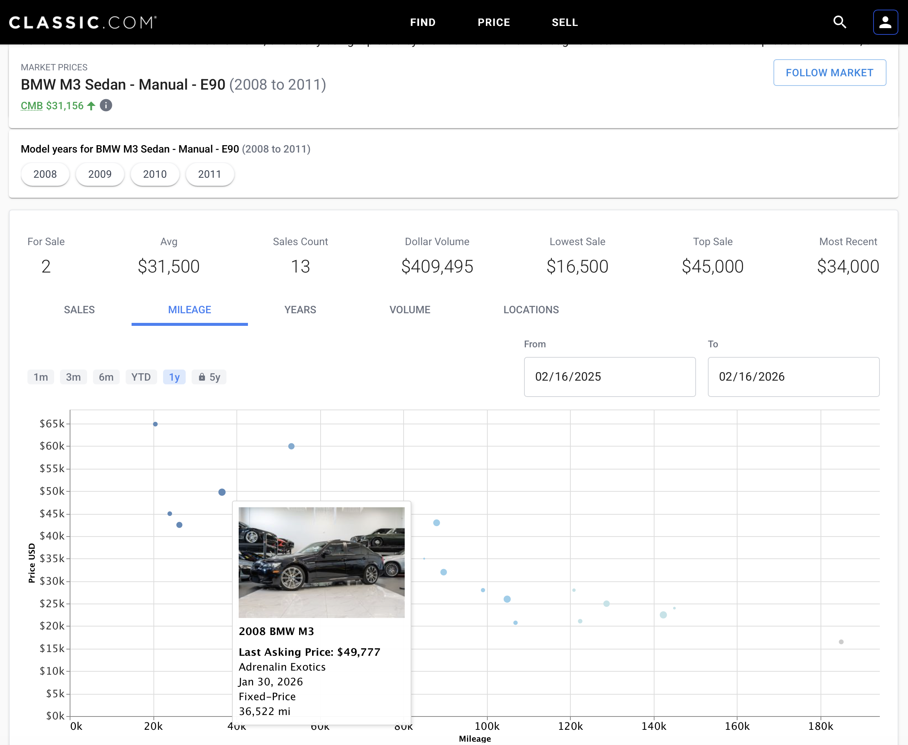Open the 2008 BMW M3 tooltip photo
The height and width of the screenshot is (745, 908).
321,562
